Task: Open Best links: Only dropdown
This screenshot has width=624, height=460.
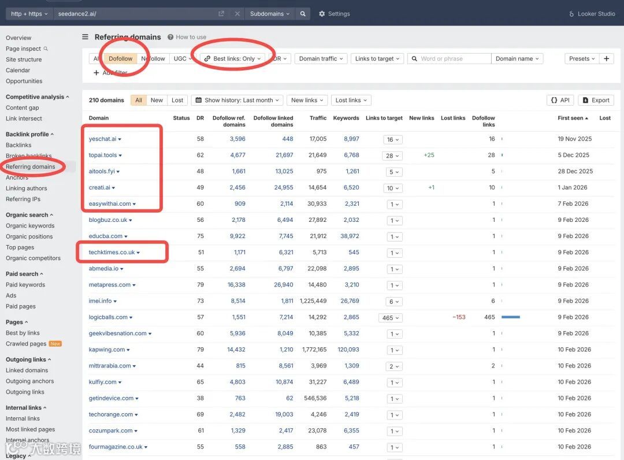Action: pos(233,58)
